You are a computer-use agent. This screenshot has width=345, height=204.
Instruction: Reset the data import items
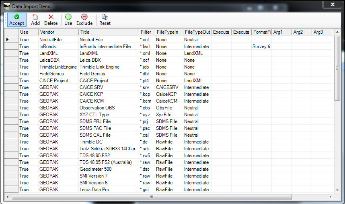coord(105,20)
